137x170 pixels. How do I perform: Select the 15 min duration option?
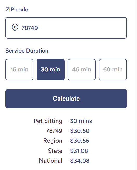tap(19, 69)
